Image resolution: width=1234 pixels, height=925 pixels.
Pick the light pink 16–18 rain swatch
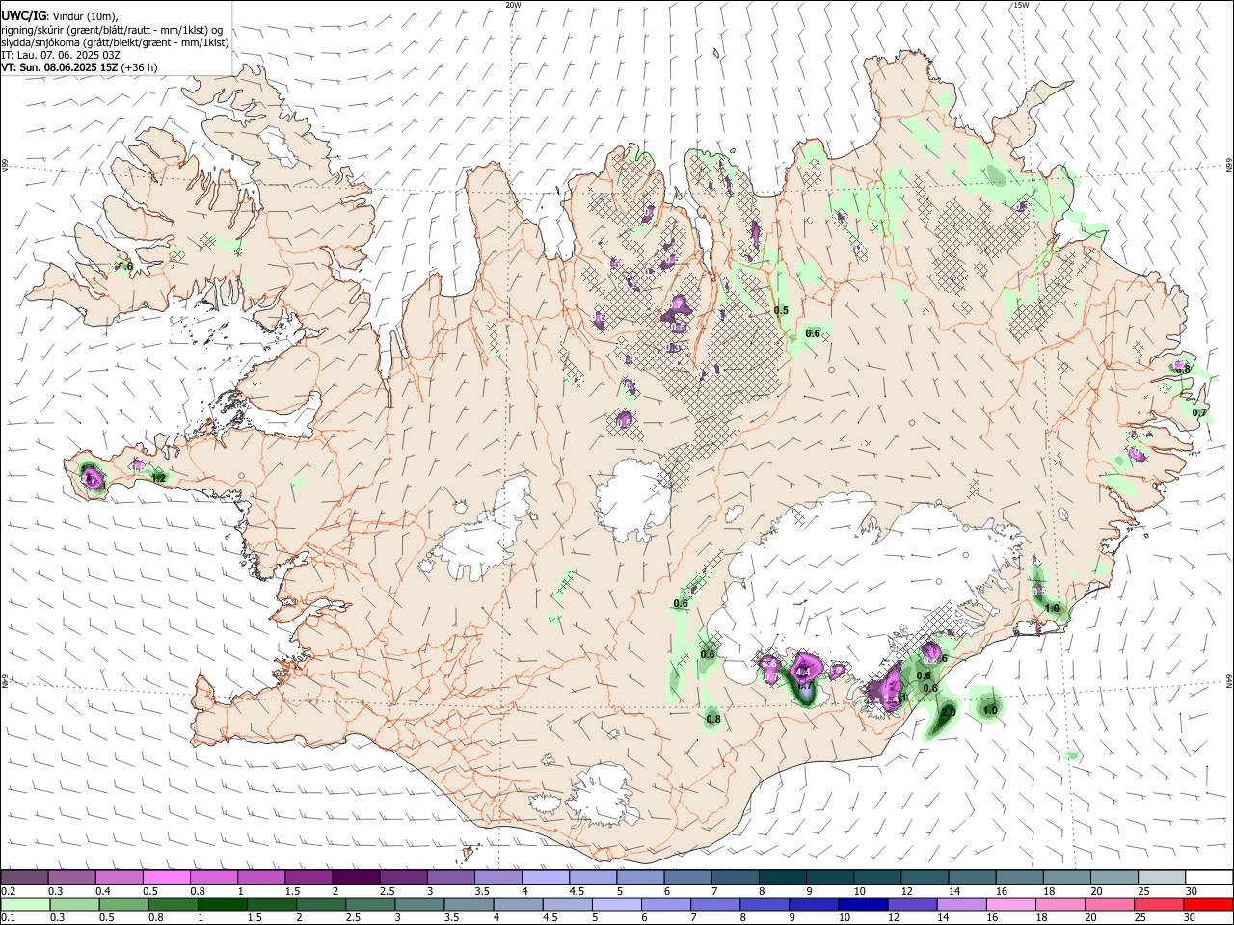(1009, 905)
